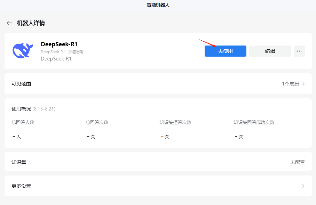Click the DeepSeek-R1 description line under the subtitle
Viewport: 316px width, 205px height.
pyautogui.click(x=56, y=58)
